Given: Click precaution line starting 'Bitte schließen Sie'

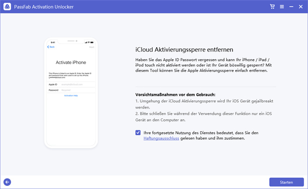Looking at the screenshot, I should pyautogui.click(x=204, y=117).
